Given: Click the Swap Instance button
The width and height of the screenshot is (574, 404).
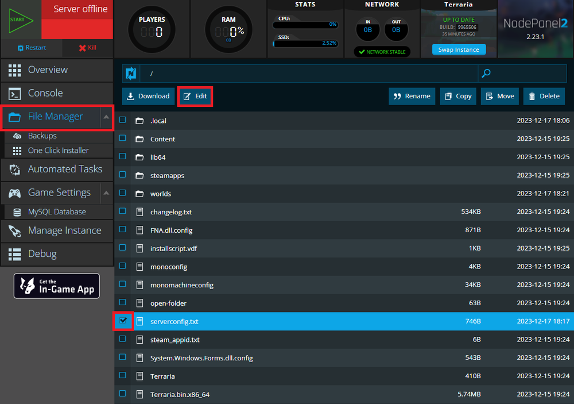Looking at the screenshot, I should click(x=459, y=50).
